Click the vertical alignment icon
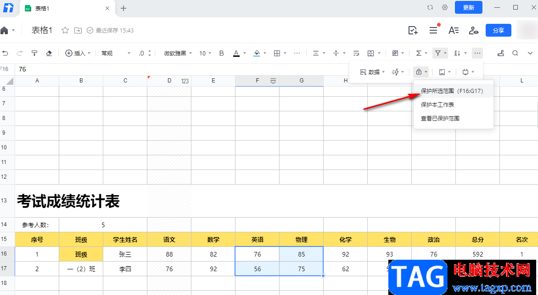 tap(336, 53)
